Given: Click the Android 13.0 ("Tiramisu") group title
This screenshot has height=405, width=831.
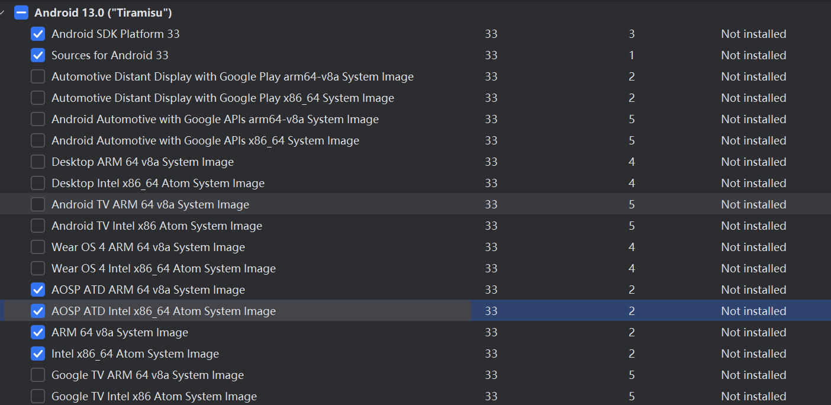Looking at the screenshot, I should coord(104,12).
